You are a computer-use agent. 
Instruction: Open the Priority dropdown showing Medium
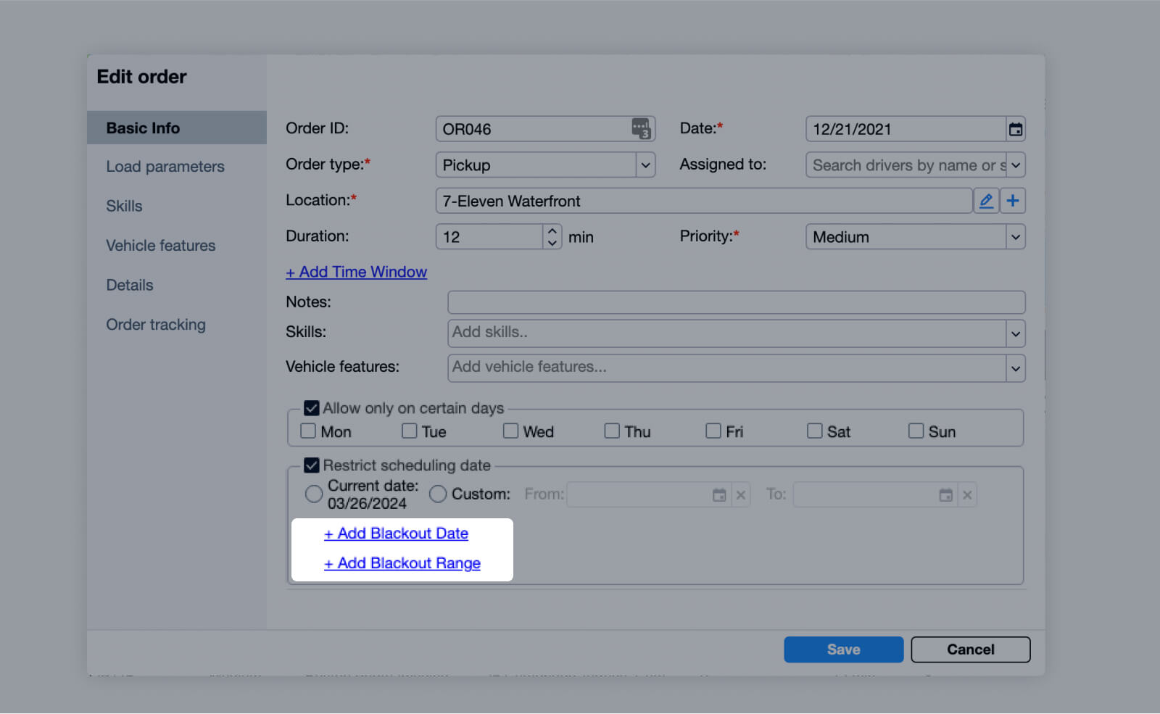[1015, 237]
